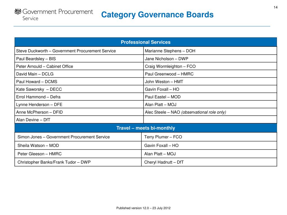The image size is (287, 215).
Task: Select Alec Steele – NAO observational role cell
Action: tap(210, 112)
